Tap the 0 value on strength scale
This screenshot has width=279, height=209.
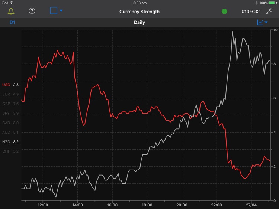275,201
